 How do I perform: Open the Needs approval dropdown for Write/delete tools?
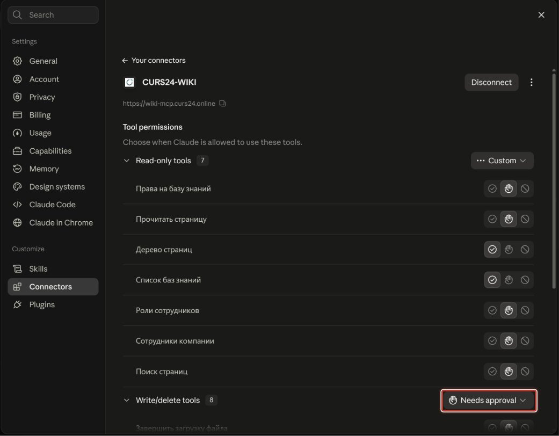coord(489,401)
